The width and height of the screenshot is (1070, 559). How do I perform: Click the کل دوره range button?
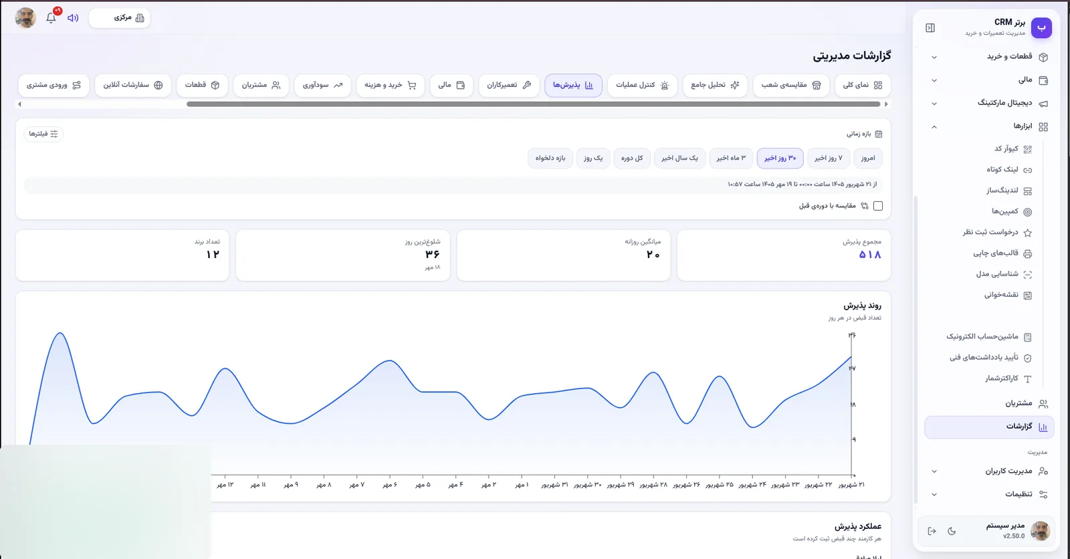[x=632, y=158]
